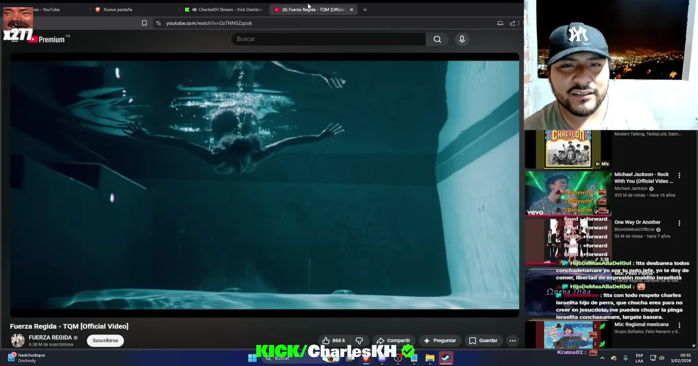Open the Windows Start menu
698x366 pixels.
[x=252, y=358]
